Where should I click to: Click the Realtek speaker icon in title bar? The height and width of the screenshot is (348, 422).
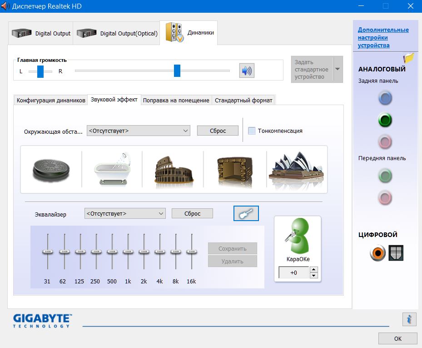pyautogui.click(x=5, y=6)
